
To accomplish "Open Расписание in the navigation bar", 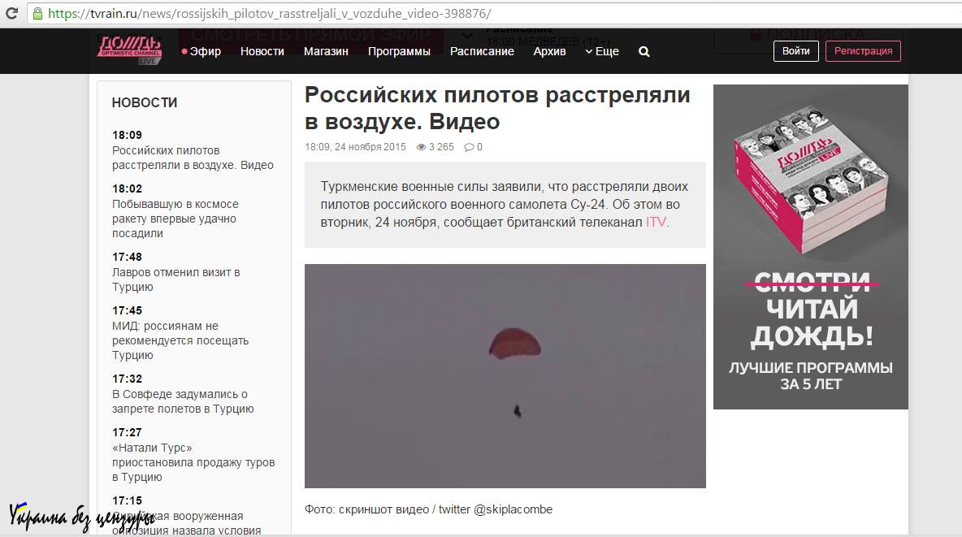I will (482, 51).
